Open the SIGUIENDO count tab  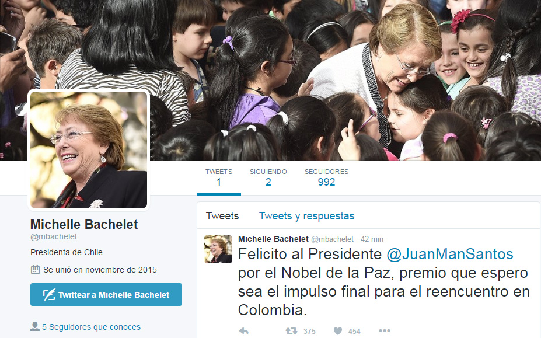click(x=268, y=177)
